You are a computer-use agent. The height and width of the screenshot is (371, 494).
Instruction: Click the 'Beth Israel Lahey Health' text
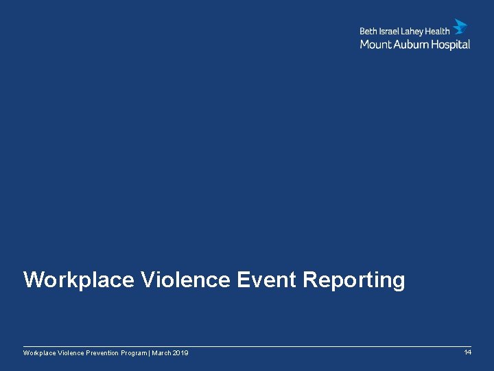tap(405, 31)
